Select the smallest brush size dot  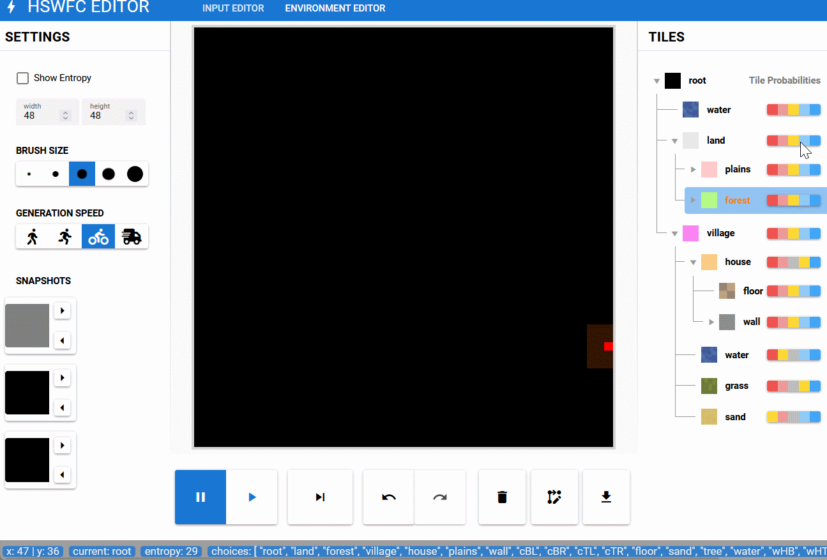coord(29,174)
